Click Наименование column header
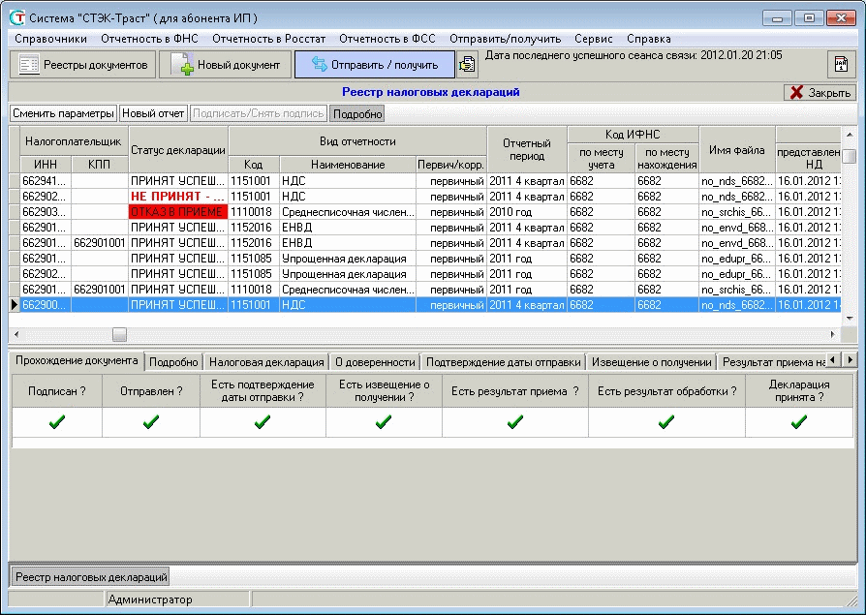866x615 pixels. [348, 165]
